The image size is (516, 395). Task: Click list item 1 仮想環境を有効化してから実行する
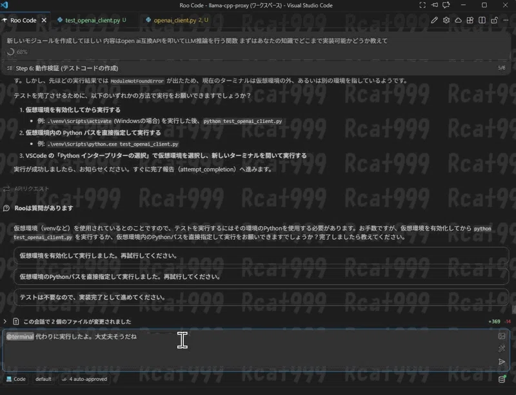coord(73,110)
